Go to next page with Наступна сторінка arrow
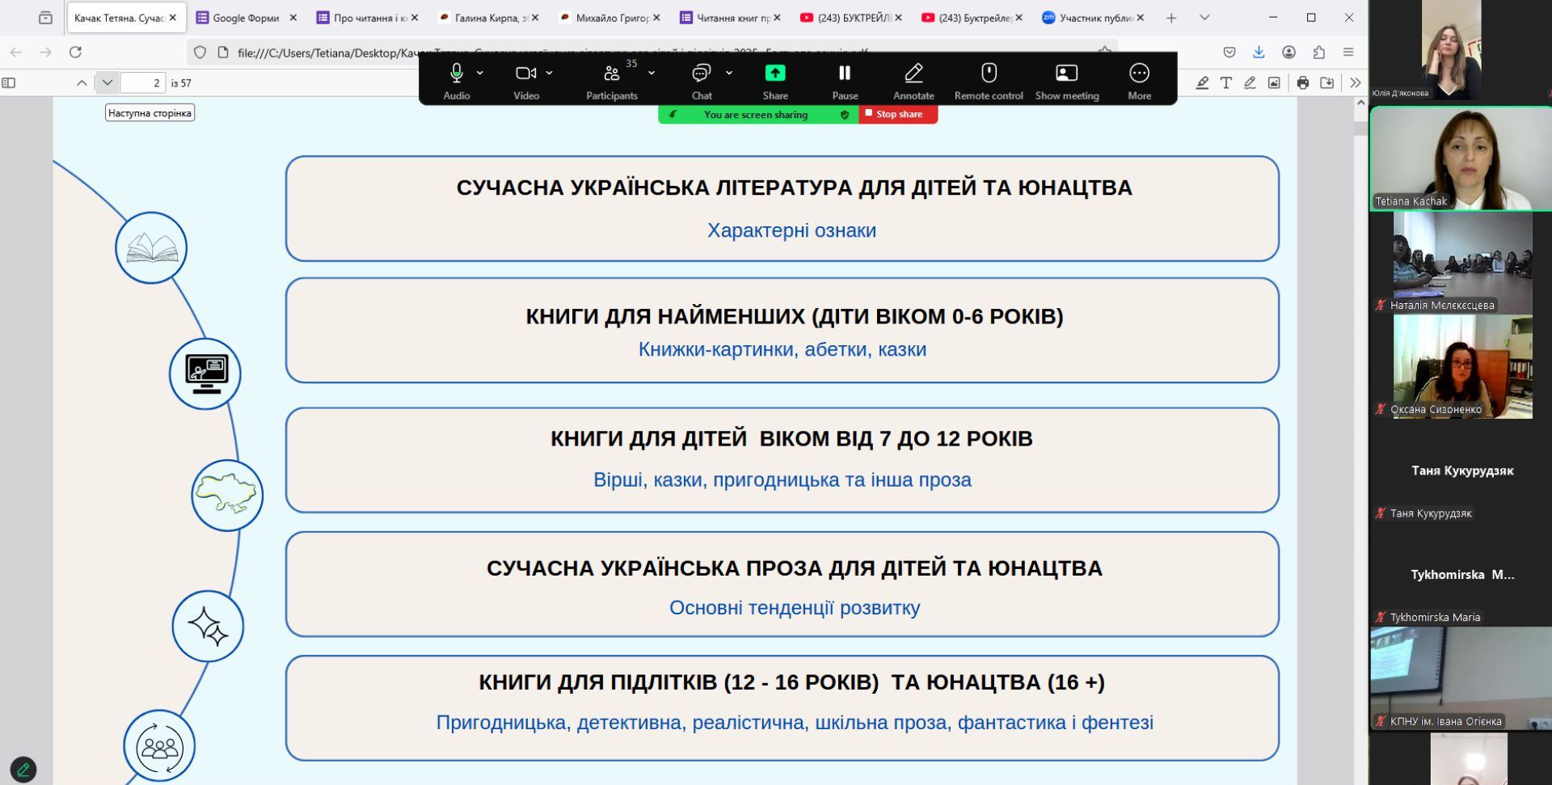Image resolution: width=1552 pixels, height=785 pixels. point(108,82)
